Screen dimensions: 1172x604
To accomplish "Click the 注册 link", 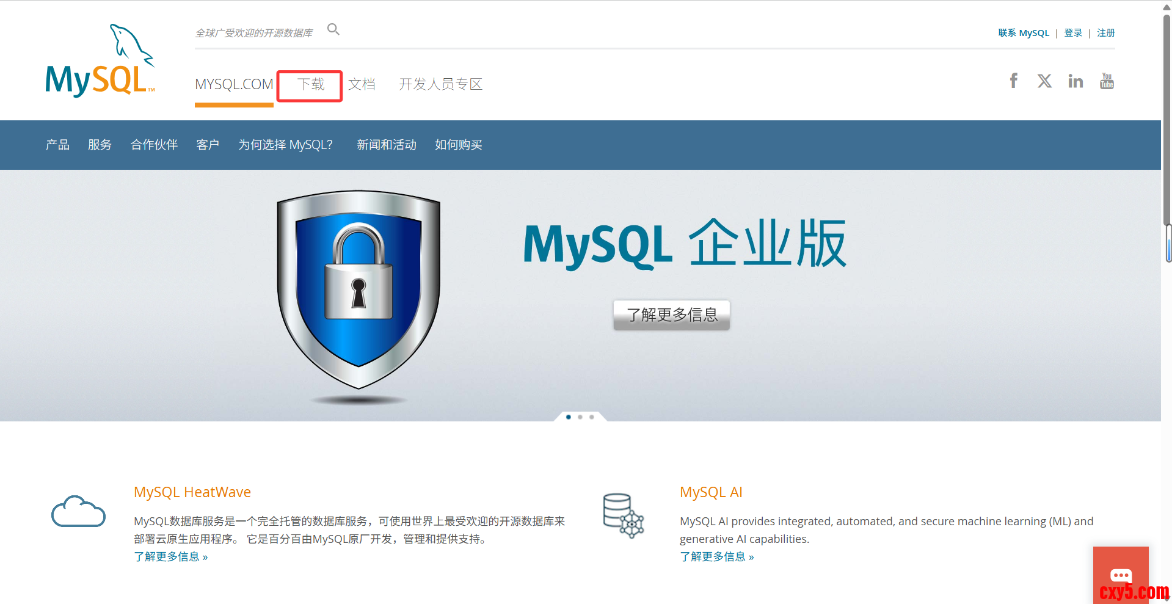I will pyautogui.click(x=1106, y=33).
